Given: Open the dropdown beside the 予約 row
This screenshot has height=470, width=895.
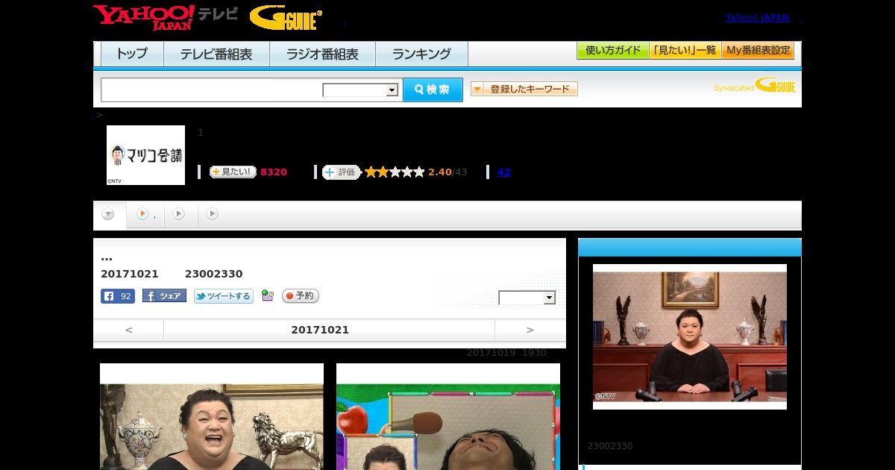Looking at the screenshot, I should pos(527,298).
